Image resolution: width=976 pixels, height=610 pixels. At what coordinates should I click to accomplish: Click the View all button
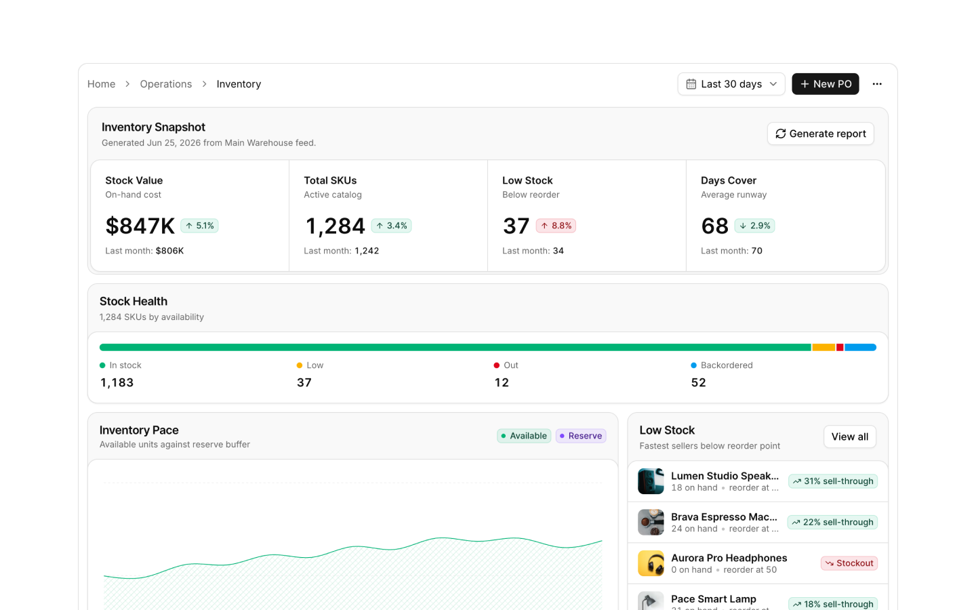(x=850, y=437)
